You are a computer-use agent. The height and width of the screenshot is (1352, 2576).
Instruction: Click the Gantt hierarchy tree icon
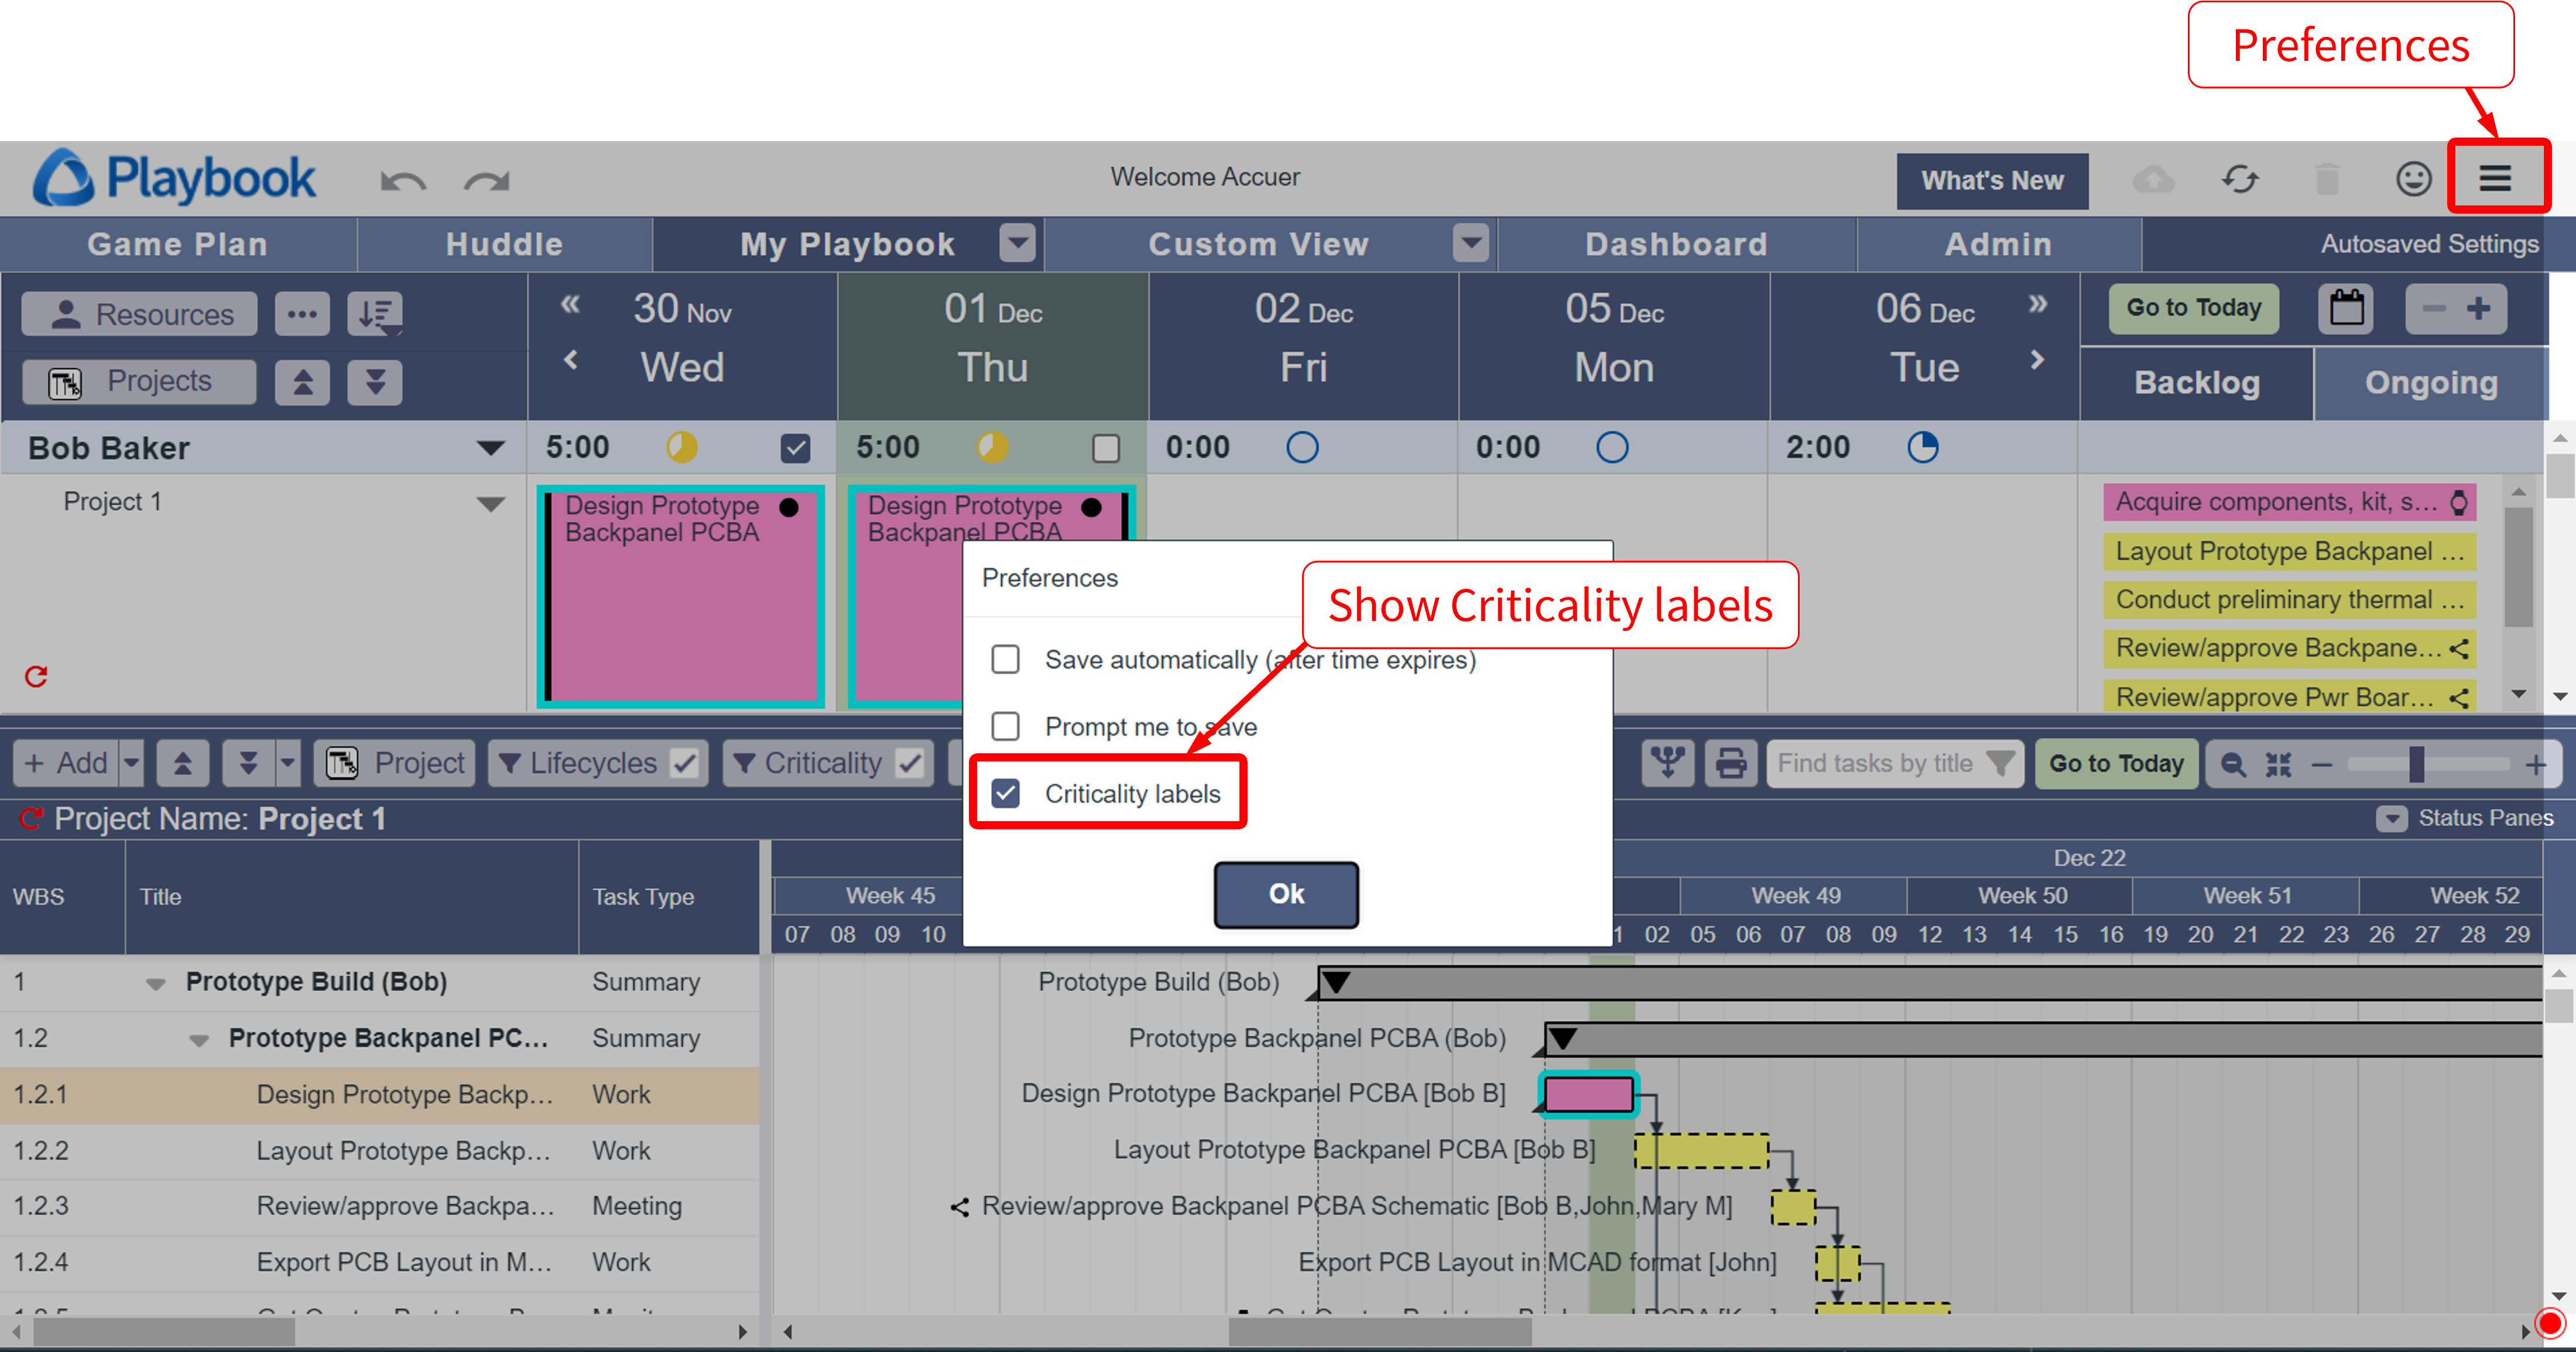1667,763
